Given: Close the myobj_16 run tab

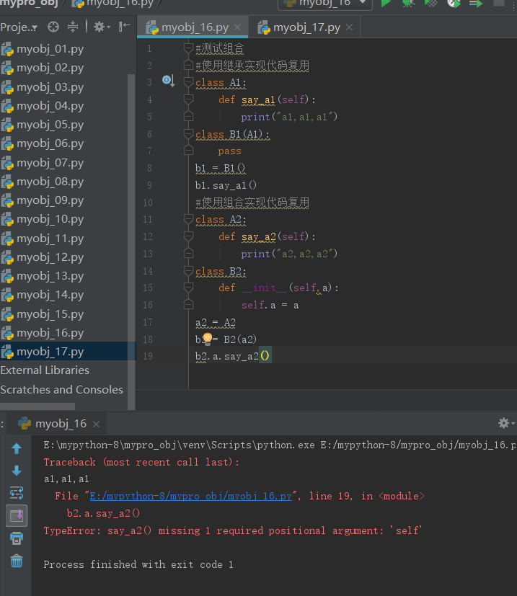Looking at the screenshot, I should pos(96,424).
